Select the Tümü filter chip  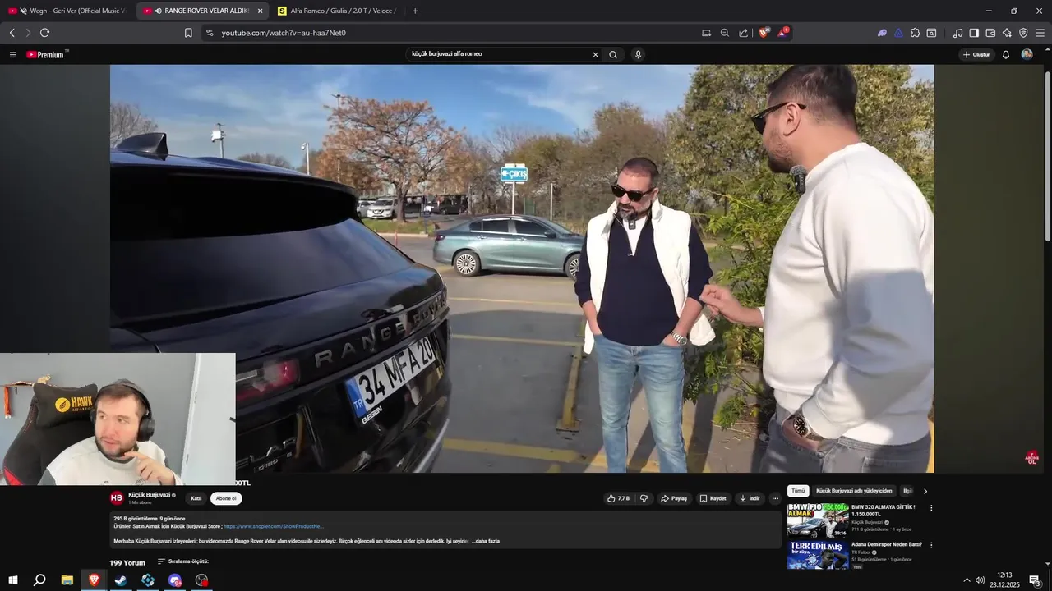pyautogui.click(x=798, y=491)
